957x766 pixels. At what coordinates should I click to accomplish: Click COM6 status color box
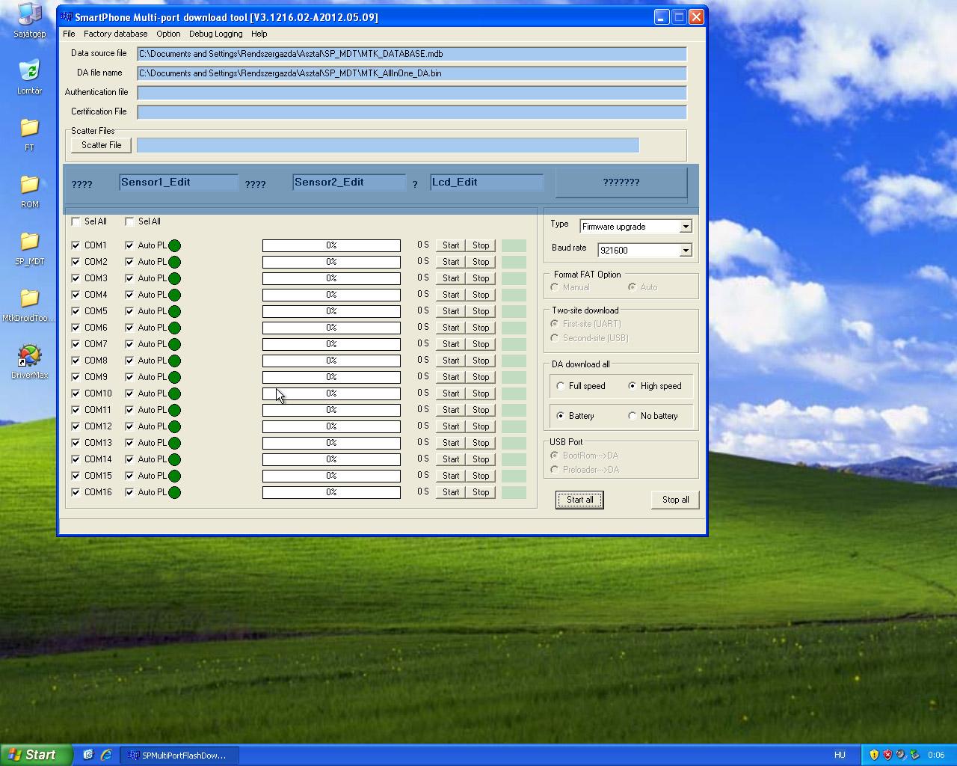[514, 328]
